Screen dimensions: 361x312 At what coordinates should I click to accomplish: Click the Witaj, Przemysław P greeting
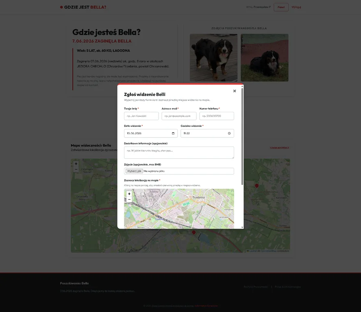258,7
